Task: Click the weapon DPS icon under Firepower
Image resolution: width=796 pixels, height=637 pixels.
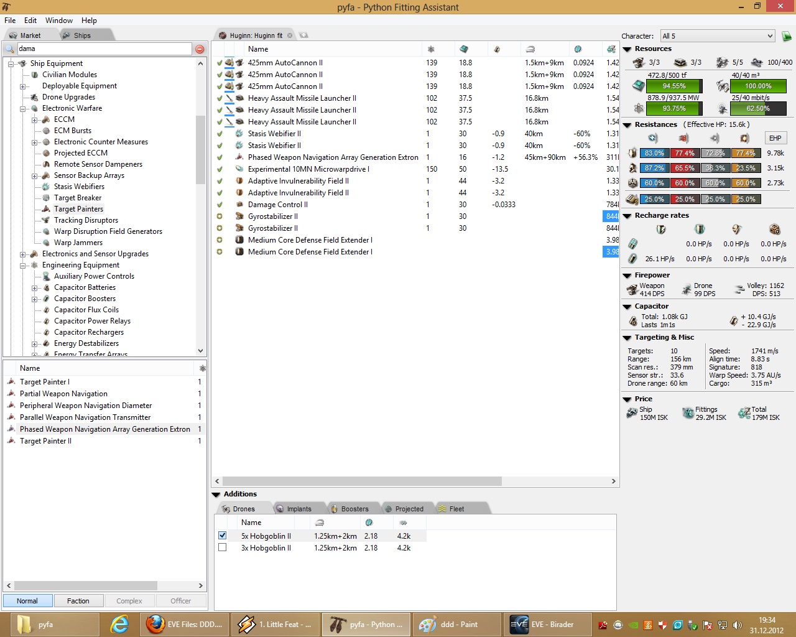Action: point(632,289)
